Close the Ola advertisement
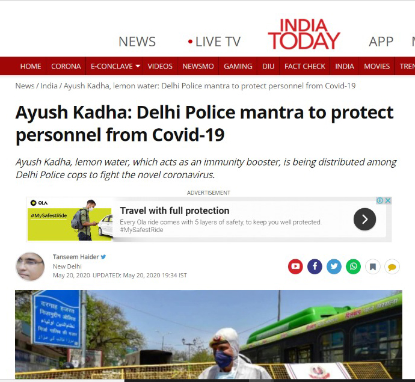This screenshot has width=415, height=382. point(388,200)
